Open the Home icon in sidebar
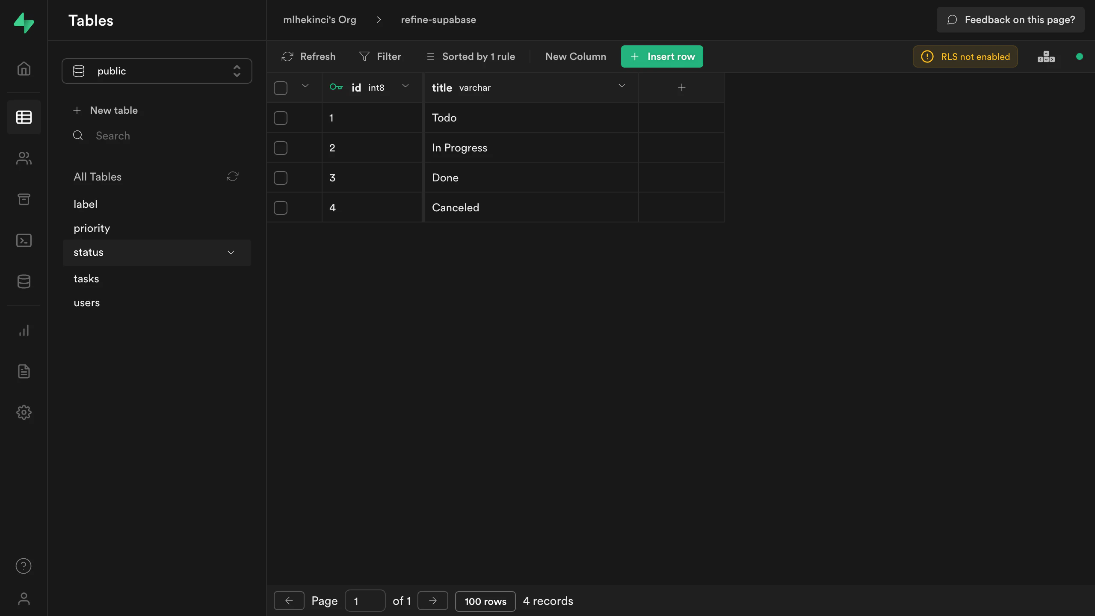Viewport: 1095px width, 616px height. tap(24, 68)
